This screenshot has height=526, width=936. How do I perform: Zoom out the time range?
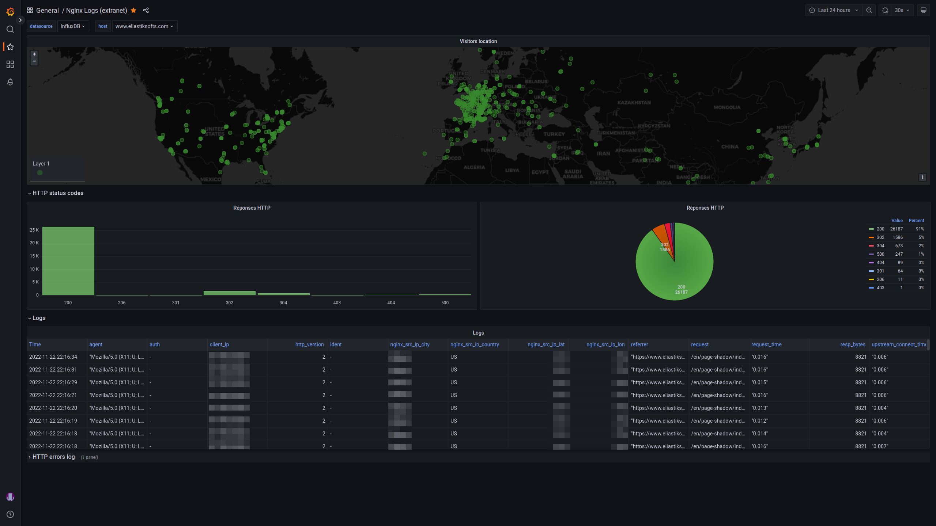click(x=869, y=10)
